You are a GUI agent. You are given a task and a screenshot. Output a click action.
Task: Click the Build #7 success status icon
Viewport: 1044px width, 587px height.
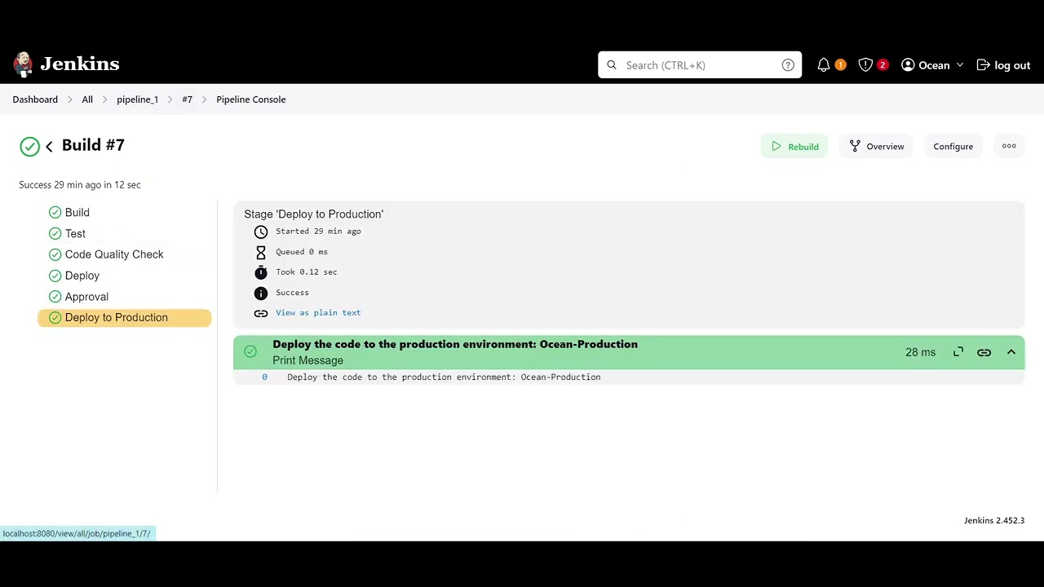coord(29,147)
